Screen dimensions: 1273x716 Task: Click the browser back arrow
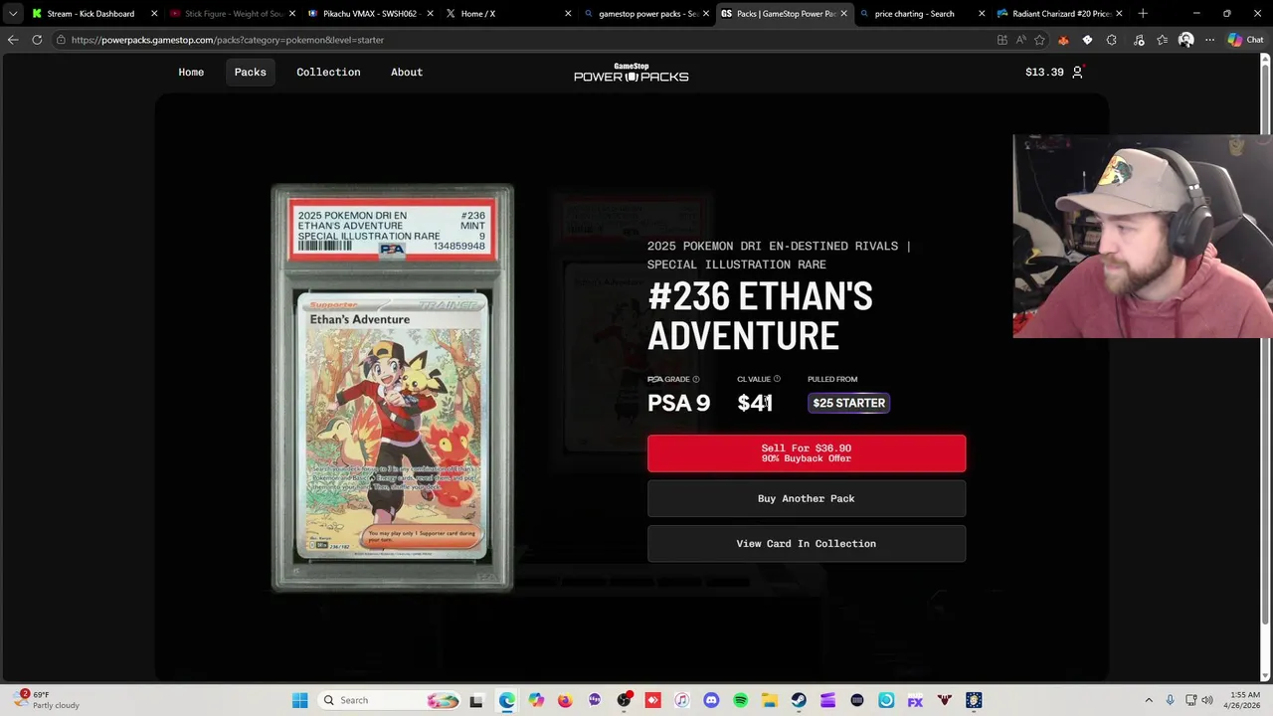pos(13,40)
